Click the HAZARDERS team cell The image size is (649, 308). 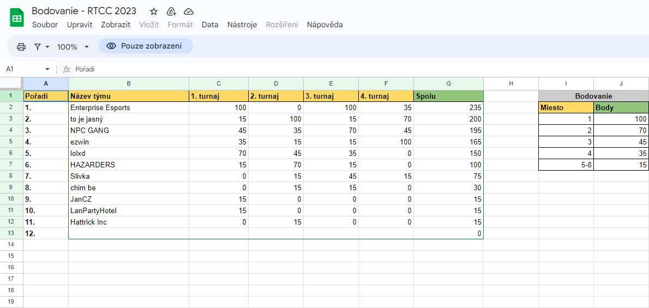pyautogui.click(x=129, y=165)
